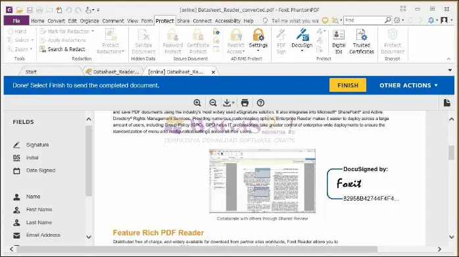Undo via the quick access toolbar arrow

pyautogui.click(x=68, y=10)
